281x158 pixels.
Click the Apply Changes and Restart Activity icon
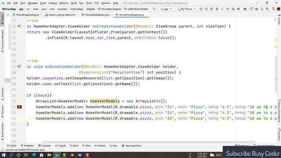pyautogui.click(x=206, y=9)
